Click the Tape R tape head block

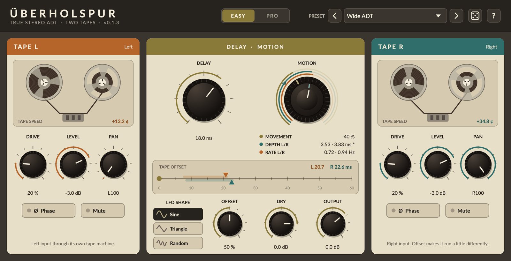pyautogui.click(x=438, y=117)
